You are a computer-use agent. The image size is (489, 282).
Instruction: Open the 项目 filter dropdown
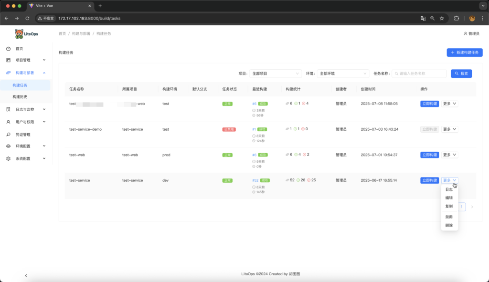[275, 73]
